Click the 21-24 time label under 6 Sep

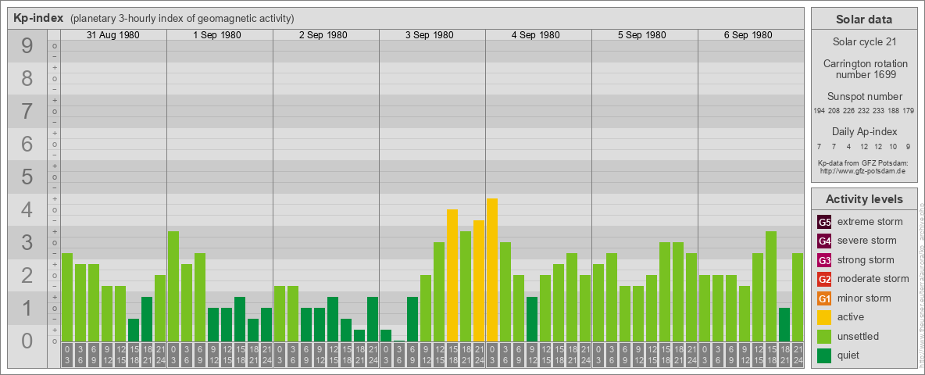click(x=798, y=355)
